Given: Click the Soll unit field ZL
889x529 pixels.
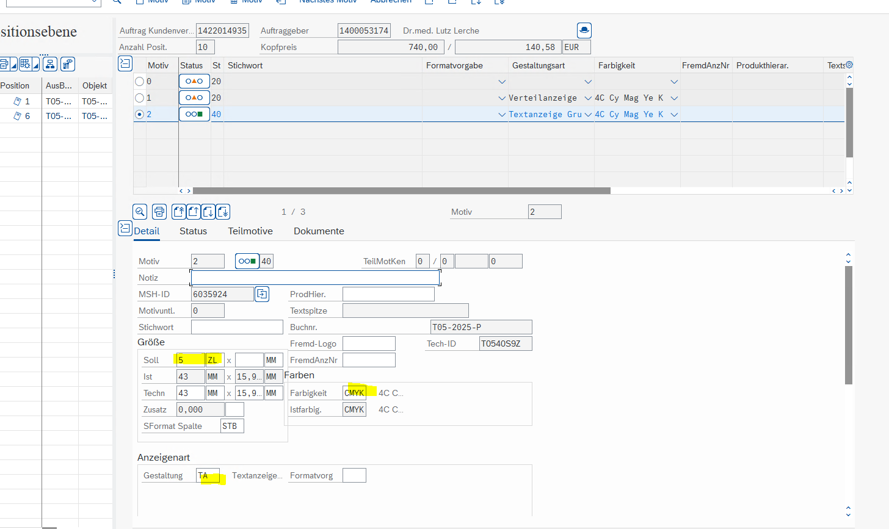Looking at the screenshot, I should 215,360.
